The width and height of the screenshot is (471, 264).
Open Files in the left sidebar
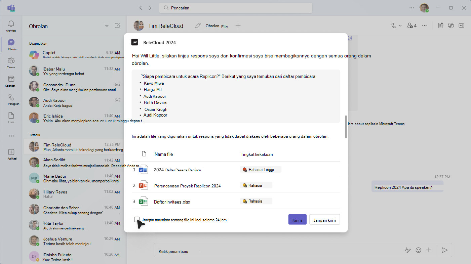(x=11, y=116)
